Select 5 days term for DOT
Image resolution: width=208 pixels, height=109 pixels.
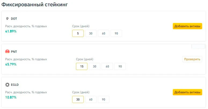pyautogui.click(x=78, y=33)
